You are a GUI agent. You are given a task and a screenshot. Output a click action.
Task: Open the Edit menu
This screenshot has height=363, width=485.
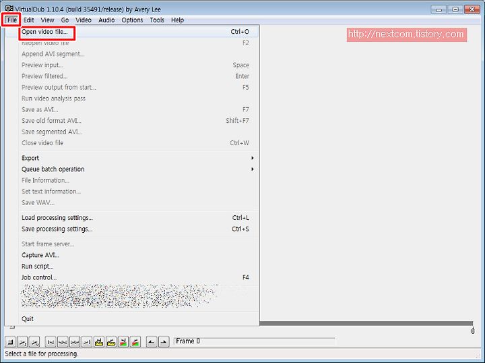[x=29, y=20]
